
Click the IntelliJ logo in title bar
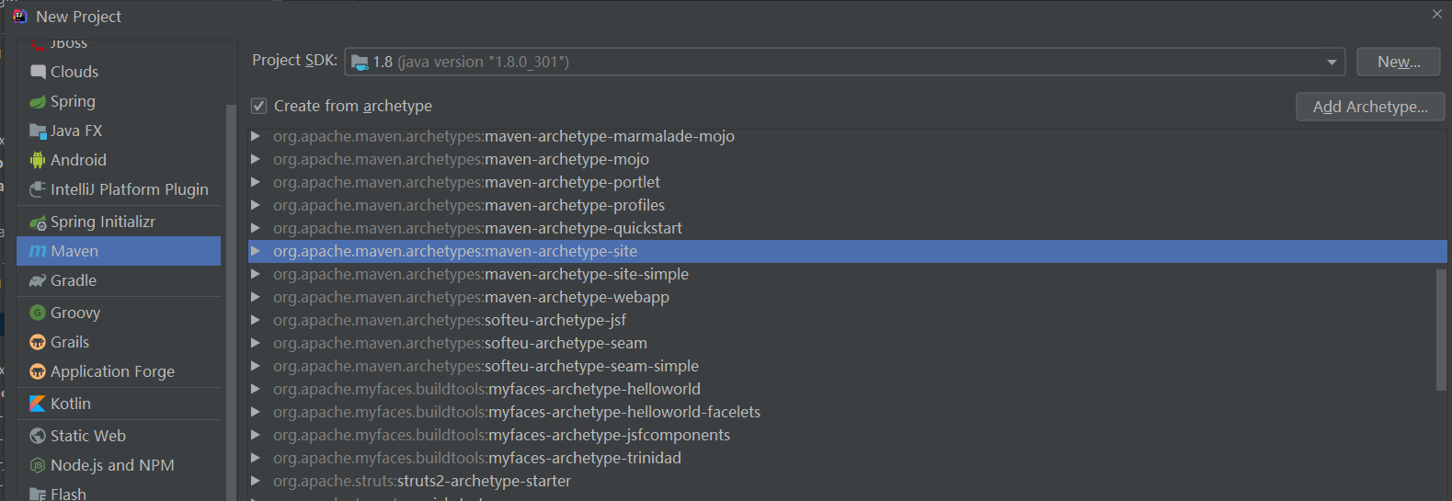coord(20,16)
